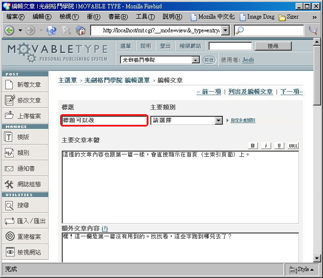The width and height of the screenshot is (323, 278).
Task: Click the Movable Type logo
Action: click(x=58, y=52)
